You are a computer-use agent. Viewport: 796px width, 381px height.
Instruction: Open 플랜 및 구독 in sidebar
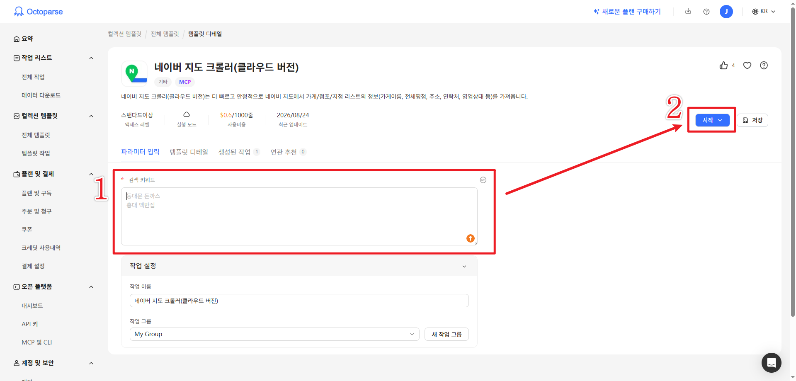coord(36,193)
